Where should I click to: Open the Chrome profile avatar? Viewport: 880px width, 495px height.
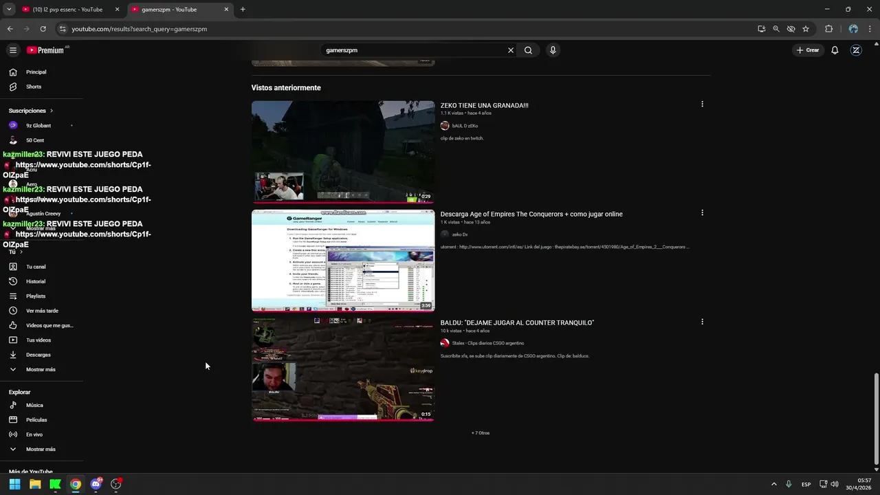click(853, 29)
